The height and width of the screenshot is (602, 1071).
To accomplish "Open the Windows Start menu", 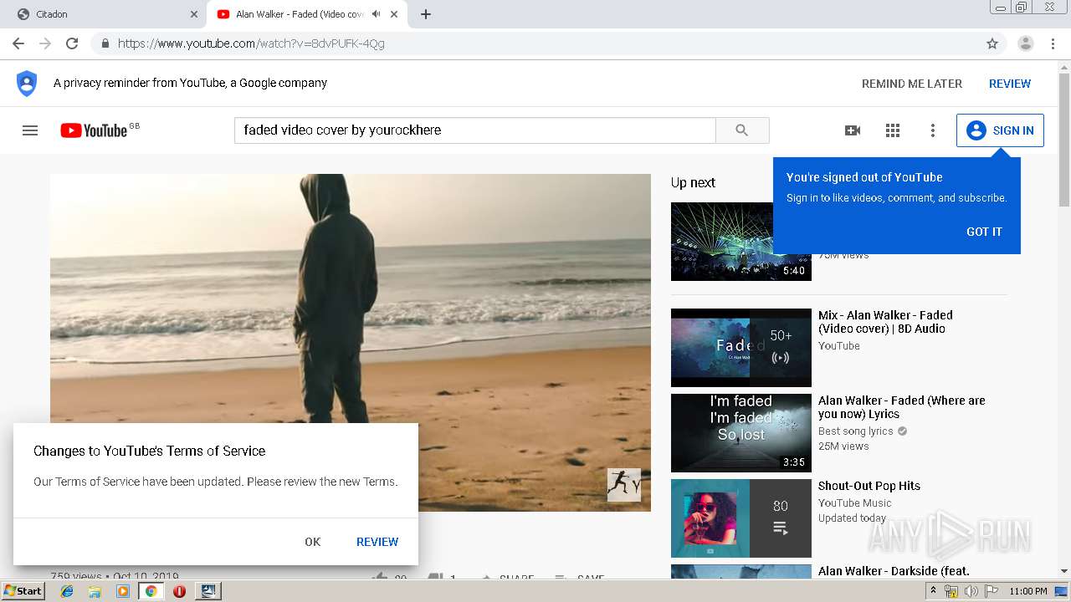I will pos(23,590).
